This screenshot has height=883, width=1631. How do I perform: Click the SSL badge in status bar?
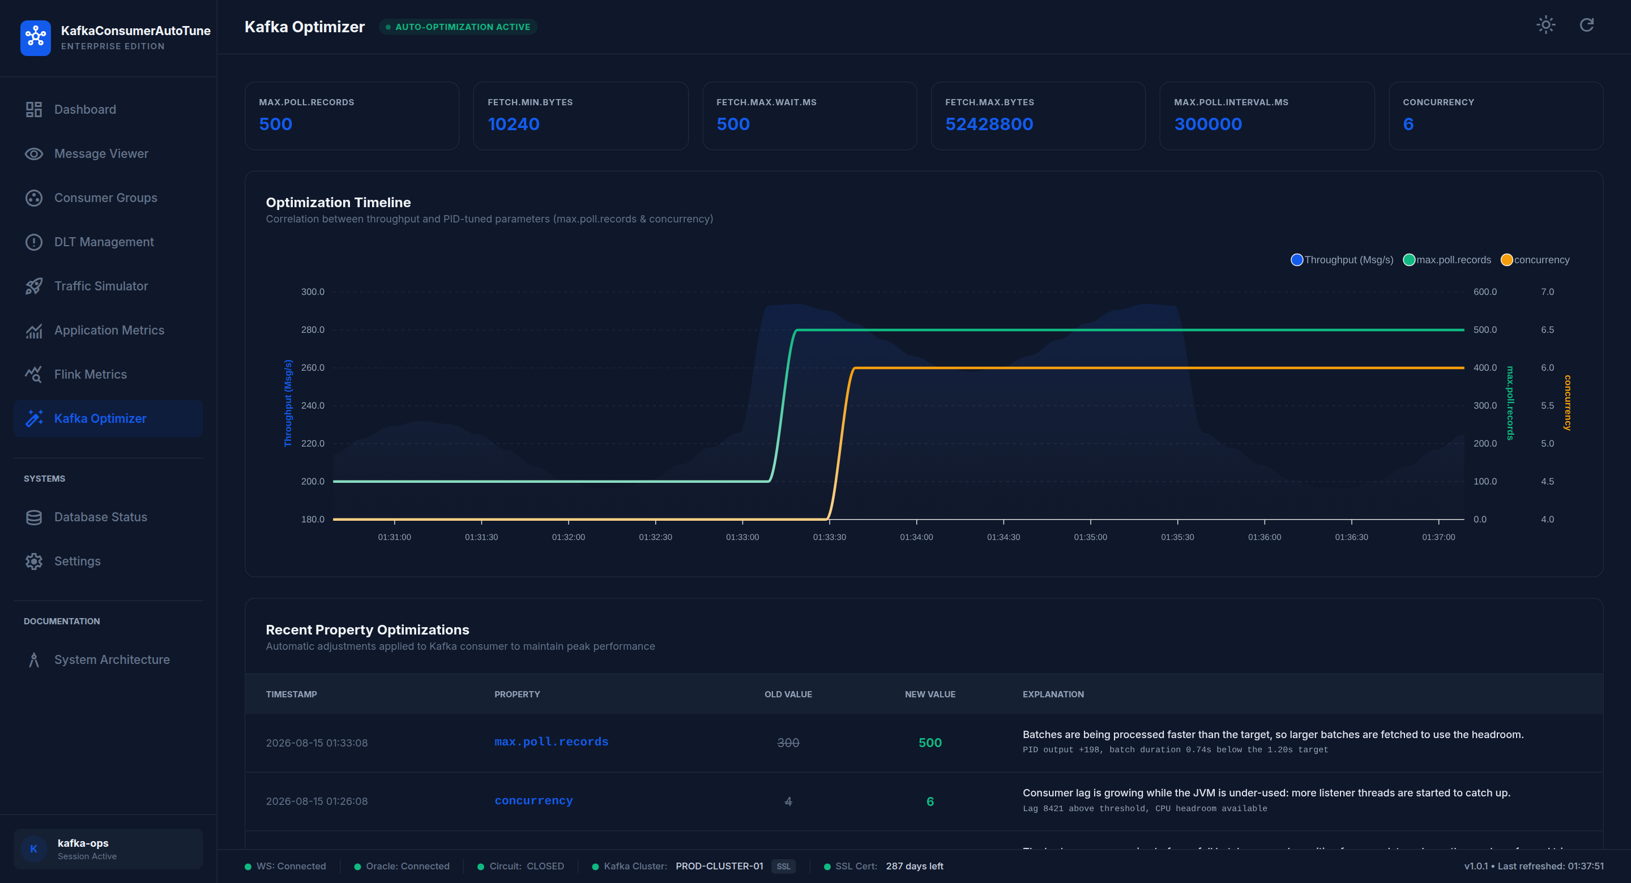(783, 866)
